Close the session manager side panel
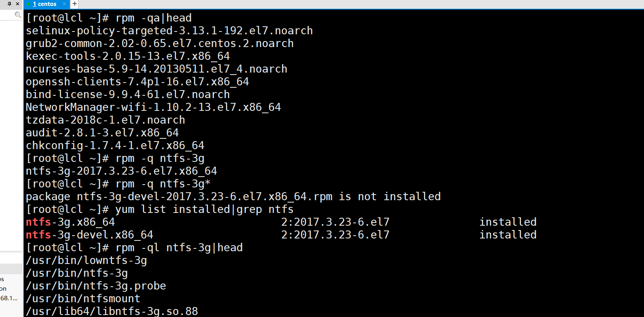Image resolution: width=644 pixels, height=317 pixels. pyautogui.click(x=17, y=4)
